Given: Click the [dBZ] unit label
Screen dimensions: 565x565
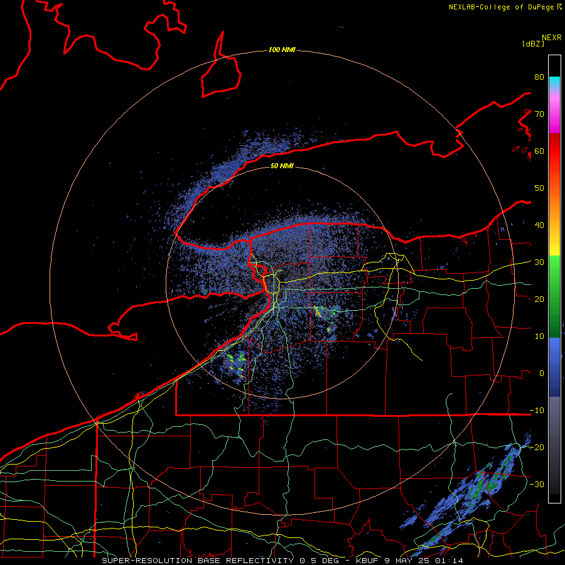Looking at the screenshot, I should tap(533, 44).
